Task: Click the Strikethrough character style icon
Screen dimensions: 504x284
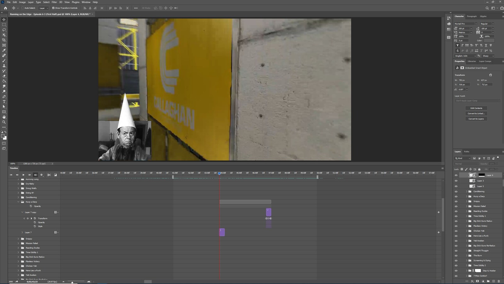Action: click(490, 45)
